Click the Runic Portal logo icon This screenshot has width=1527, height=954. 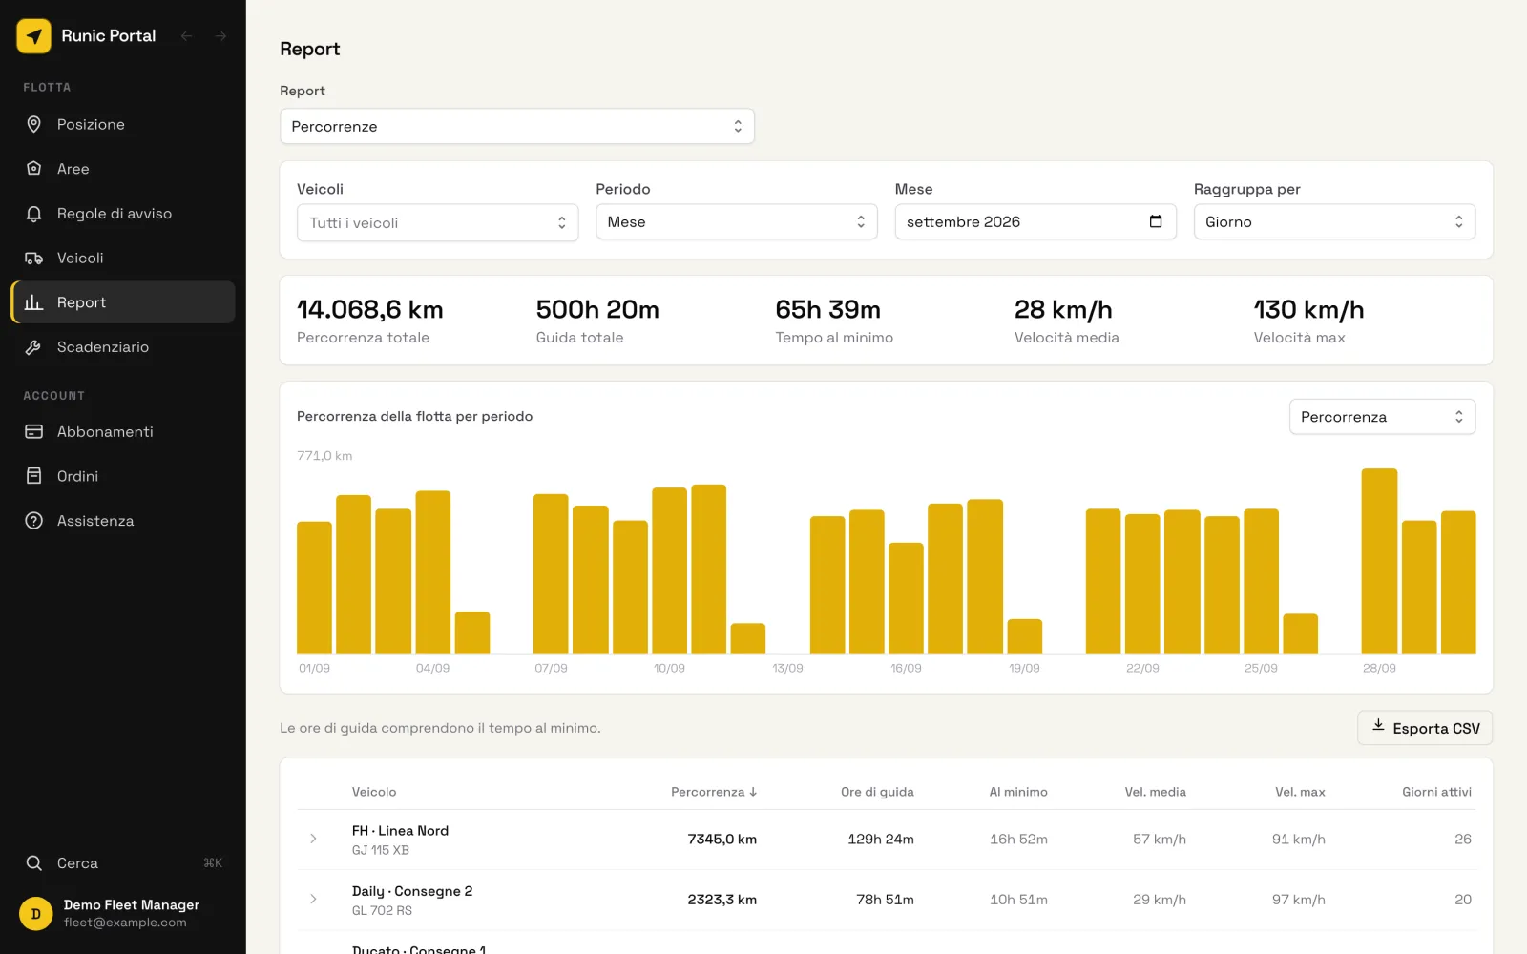click(x=34, y=36)
